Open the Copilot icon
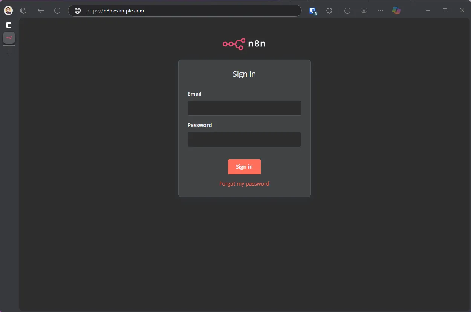The width and height of the screenshot is (471, 312). 396,11
